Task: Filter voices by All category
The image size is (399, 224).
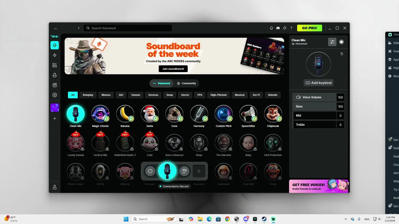Action: coord(73,95)
